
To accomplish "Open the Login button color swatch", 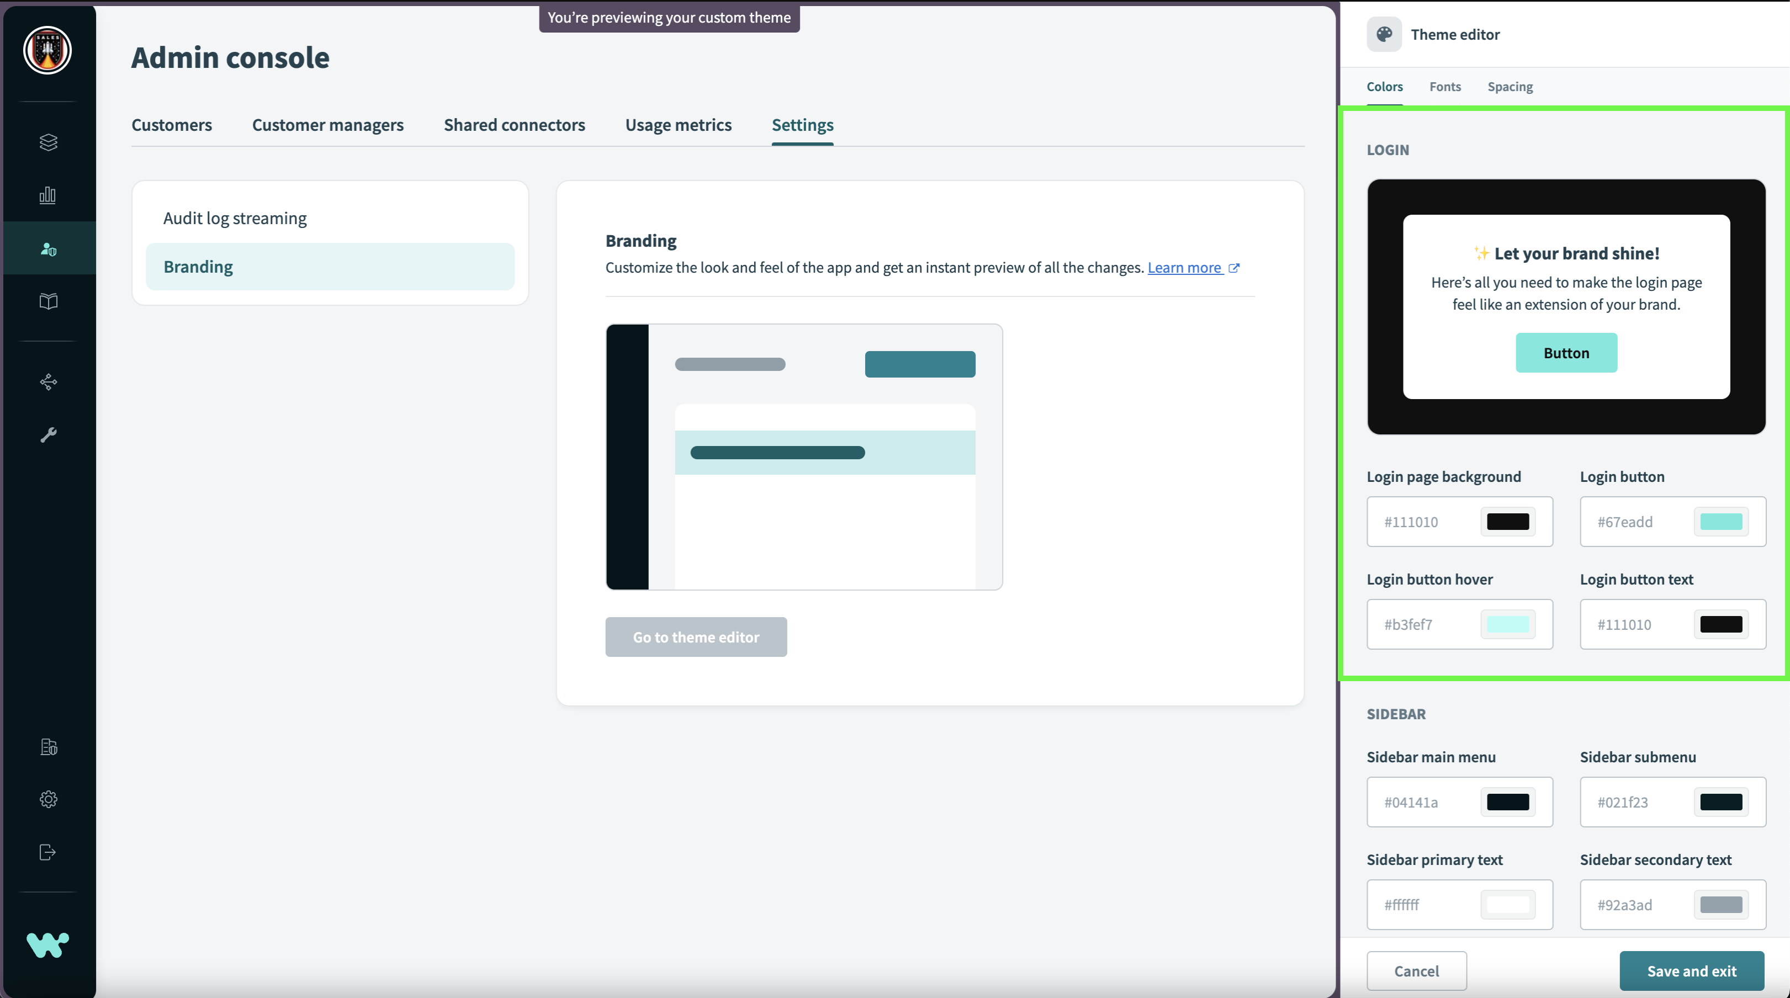I will 1720,522.
